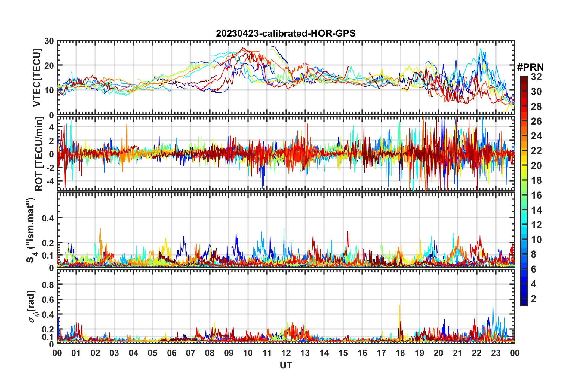572x382 pixels.
Task: Click the plot title 20230423-calibrated-HOR-GPS
Action: tap(286, 33)
